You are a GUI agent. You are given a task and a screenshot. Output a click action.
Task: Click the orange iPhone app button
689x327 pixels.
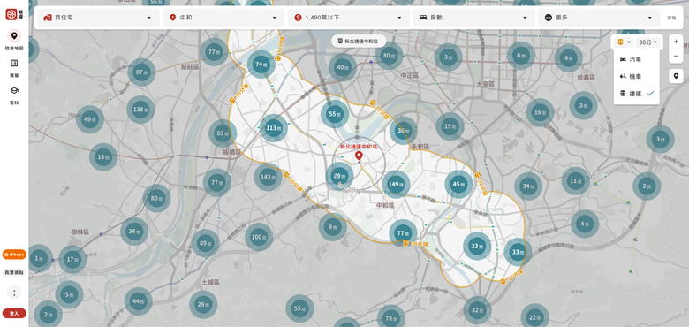coord(14,255)
